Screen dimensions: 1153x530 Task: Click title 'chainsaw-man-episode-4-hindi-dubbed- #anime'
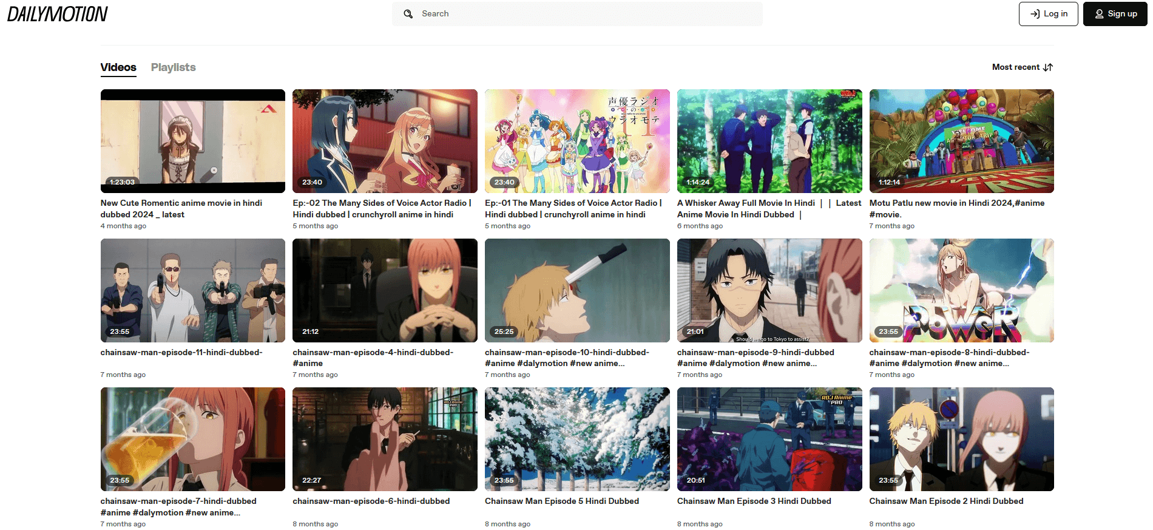373,358
